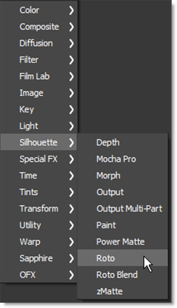Open the Film Lab category
This screenshot has height=308, width=177.
click(x=34, y=76)
